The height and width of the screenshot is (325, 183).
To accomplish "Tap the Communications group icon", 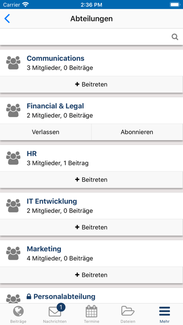I will click(13, 63).
